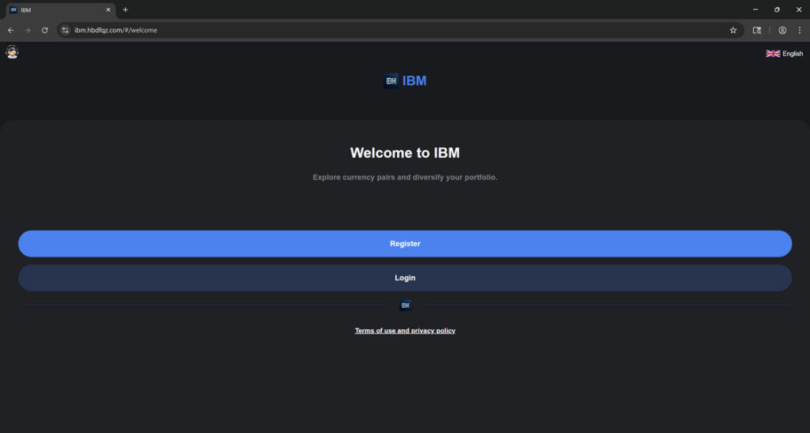Click the small IBM logo below Login
Screen dimensions: 810x433
click(x=405, y=306)
